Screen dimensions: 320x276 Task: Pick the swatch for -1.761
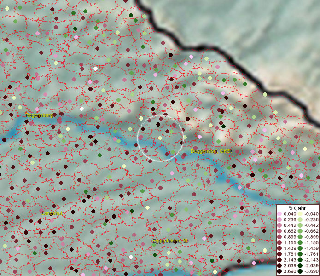[300, 254]
